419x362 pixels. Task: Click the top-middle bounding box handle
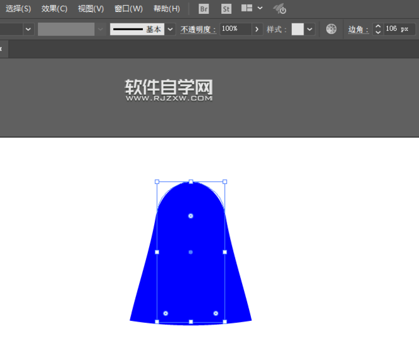coord(191,182)
